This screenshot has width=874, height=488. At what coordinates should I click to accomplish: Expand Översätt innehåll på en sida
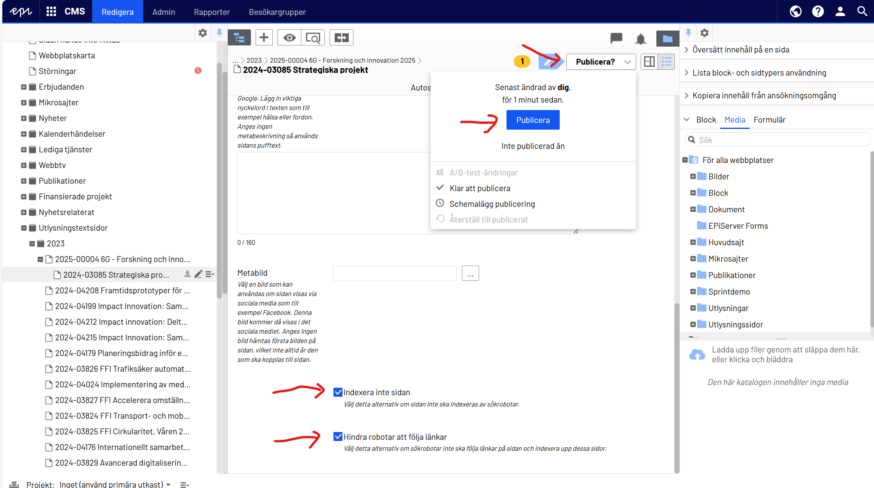click(x=741, y=50)
